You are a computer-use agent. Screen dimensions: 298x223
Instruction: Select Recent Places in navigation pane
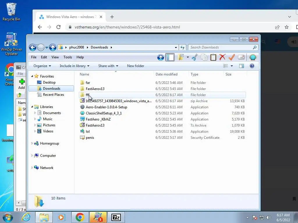tap(54, 94)
